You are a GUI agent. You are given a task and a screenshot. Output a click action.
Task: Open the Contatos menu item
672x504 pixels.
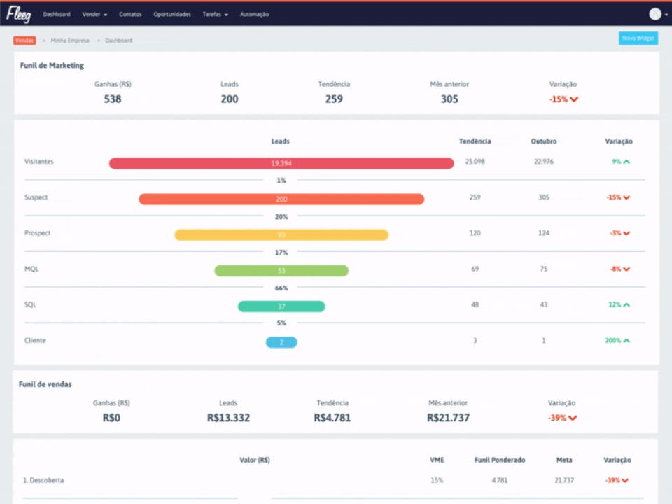point(130,15)
